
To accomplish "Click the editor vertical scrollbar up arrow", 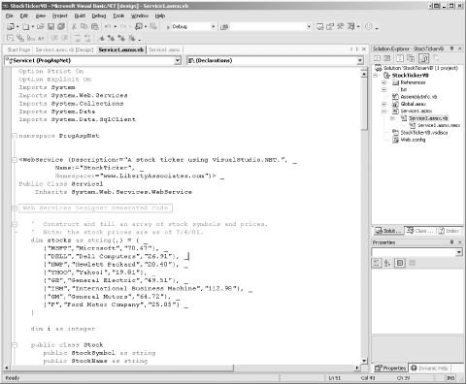I will (364, 74).
